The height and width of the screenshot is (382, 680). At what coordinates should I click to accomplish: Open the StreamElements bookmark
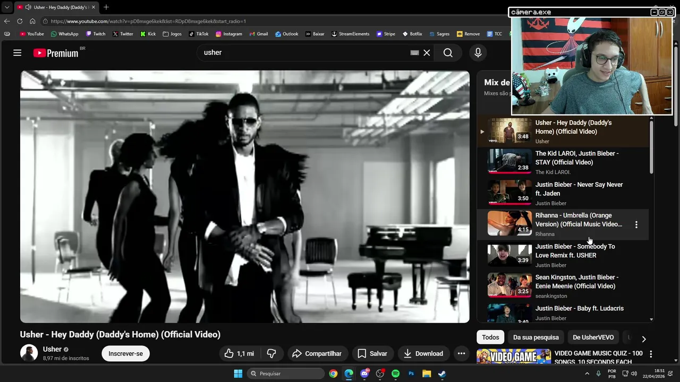350,34
